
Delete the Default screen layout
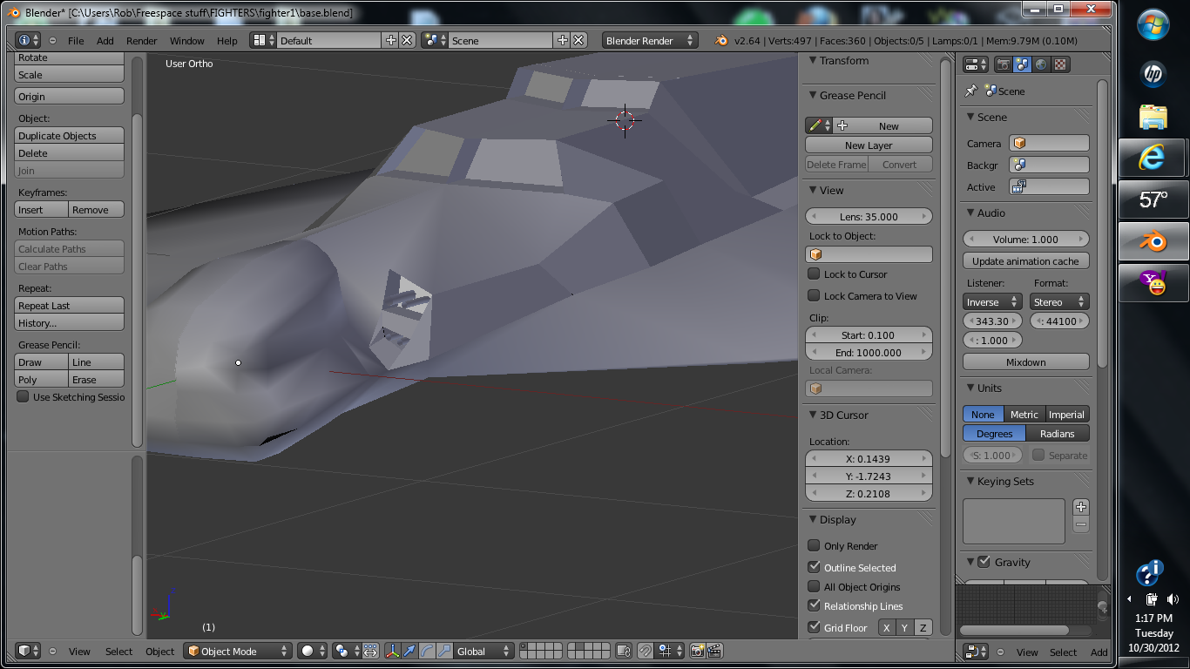tap(407, 40)
